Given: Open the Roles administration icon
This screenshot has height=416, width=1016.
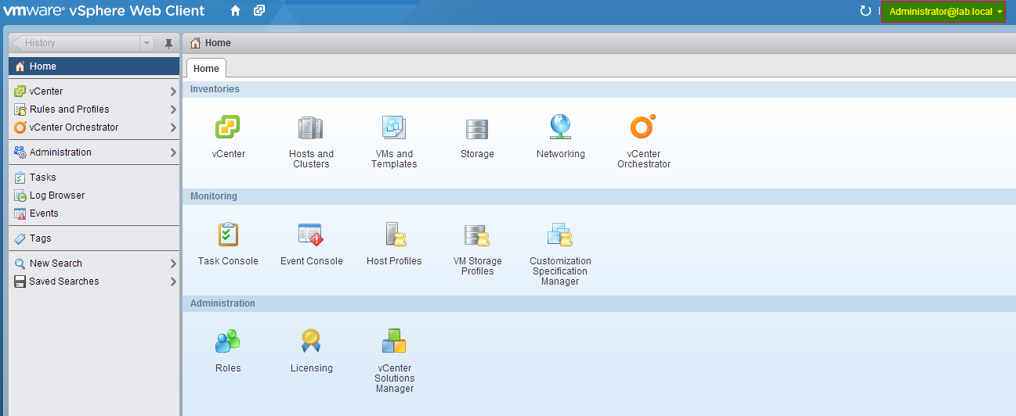Looking at the screenshot, I should pos(228,342).
